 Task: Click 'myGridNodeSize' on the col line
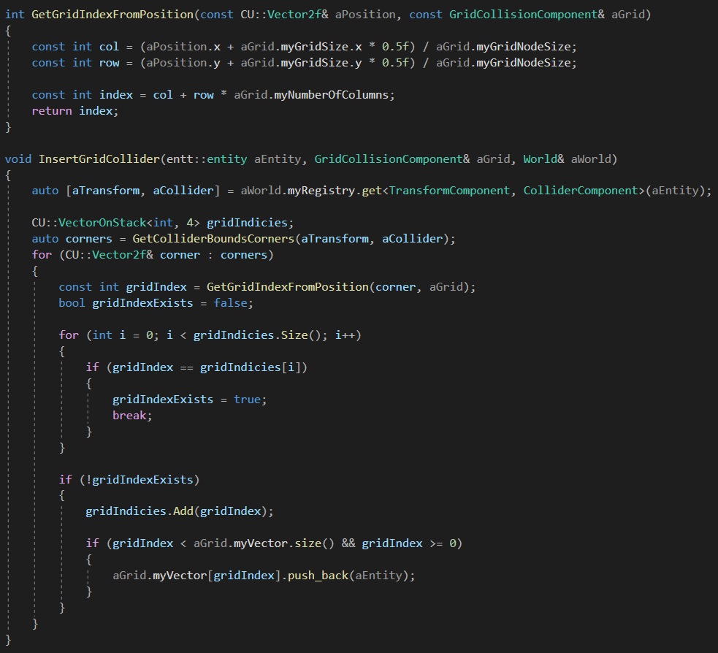pyautogui.click(x=524, y=47)
